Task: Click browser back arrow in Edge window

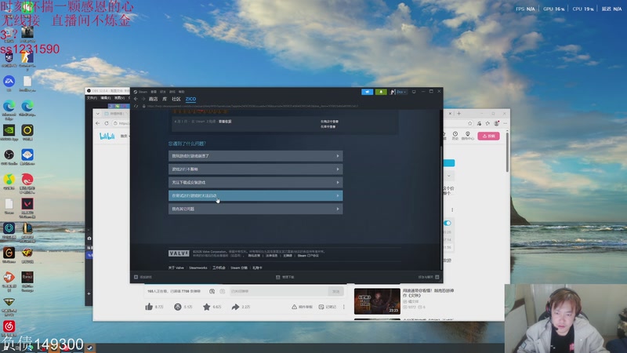Action: [x=98, y=123]
